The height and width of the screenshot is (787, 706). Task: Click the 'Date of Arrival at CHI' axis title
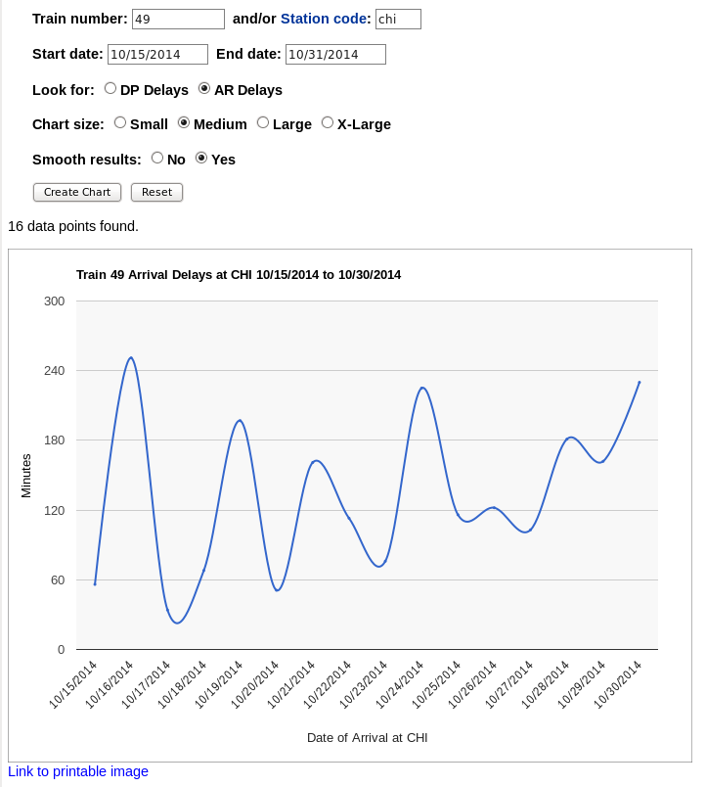[367, 737]
